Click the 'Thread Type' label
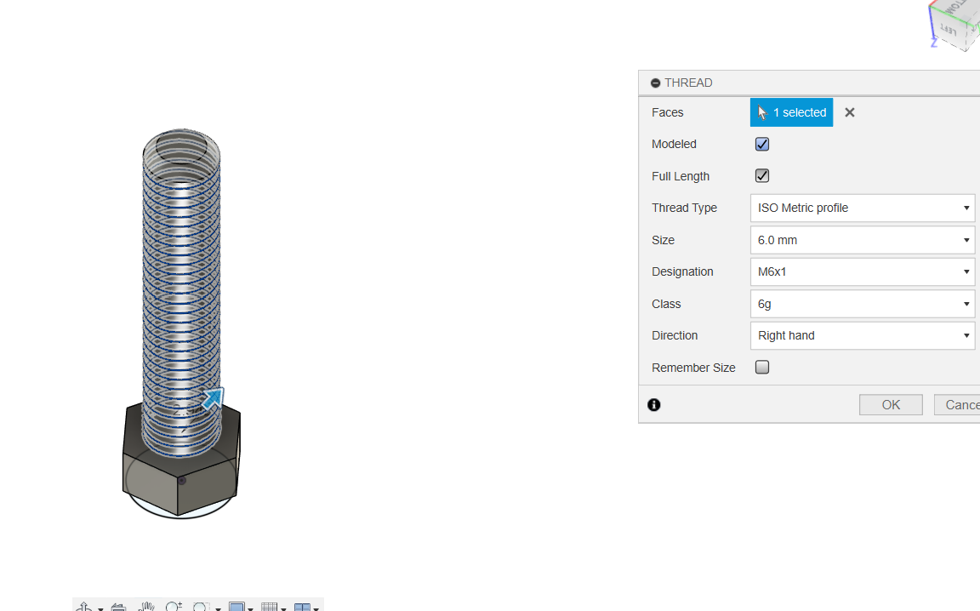The height and width of the screenshot is (611, 980). pos(684,208)
